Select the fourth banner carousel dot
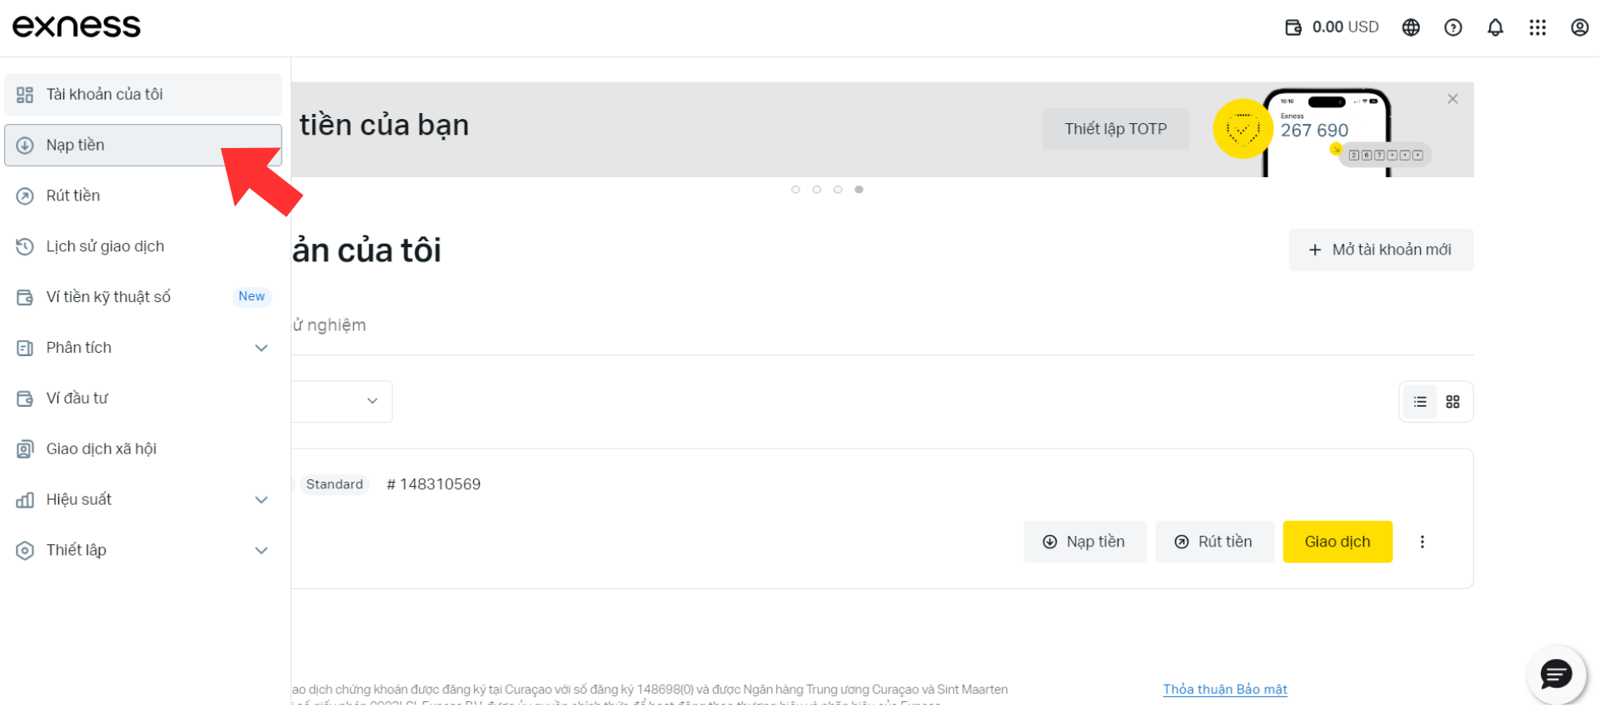1599x708 pixels. pyautogui.click(x=859, y=190)
